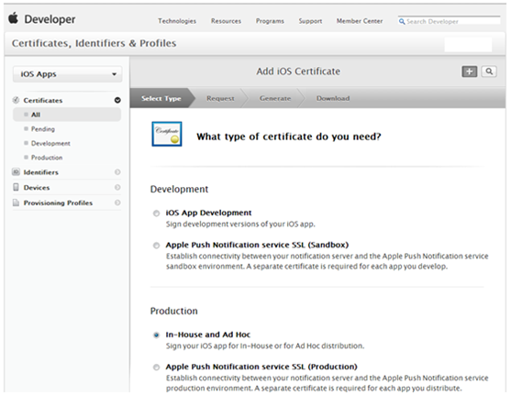Select All under Certificates
The image size is (511, 395).
[x=67, y=115]
